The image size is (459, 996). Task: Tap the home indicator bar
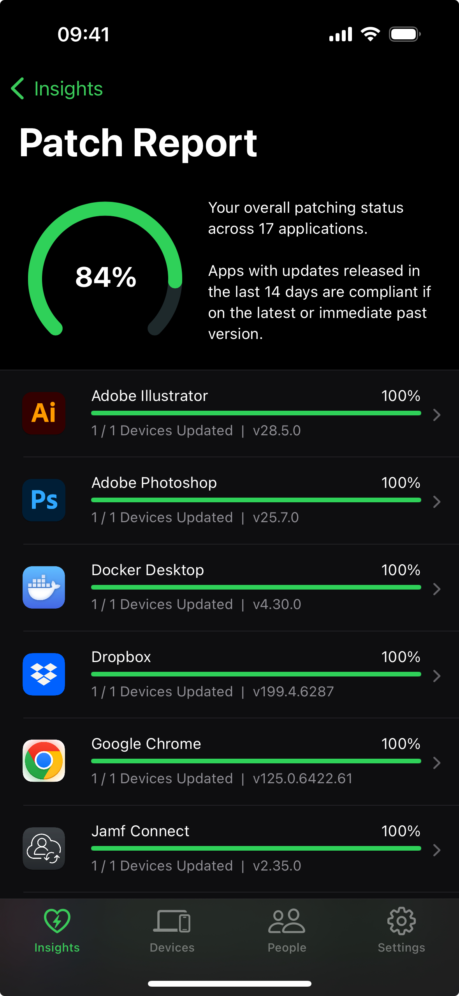pyautogui.click(x=229, y=984)
